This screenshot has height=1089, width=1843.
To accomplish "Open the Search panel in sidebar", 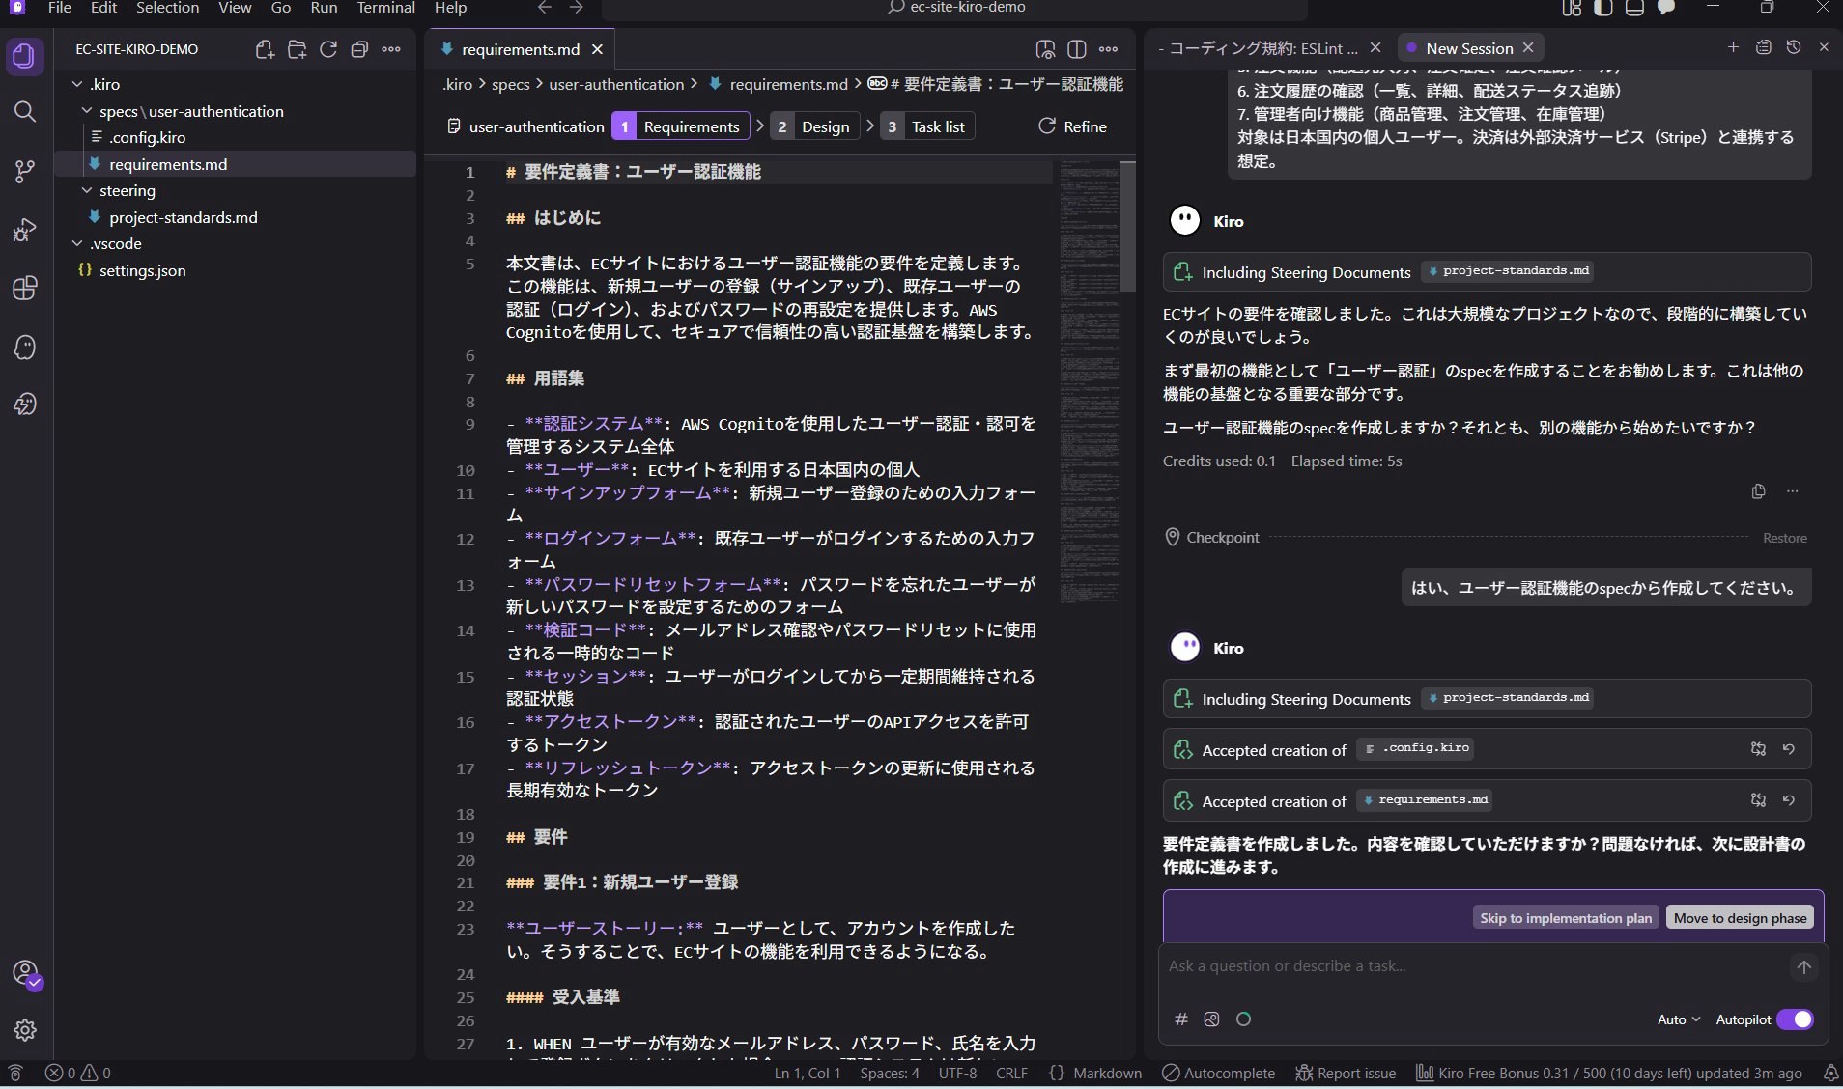I will point(24,112).
